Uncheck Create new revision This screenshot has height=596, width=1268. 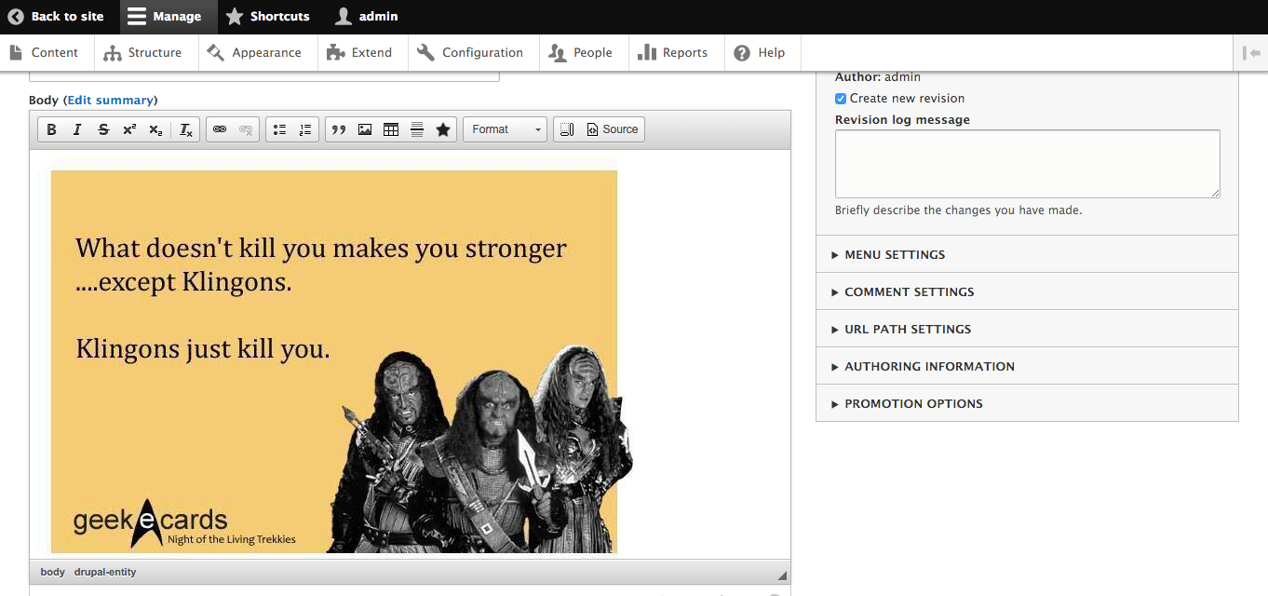coord(841,99)
